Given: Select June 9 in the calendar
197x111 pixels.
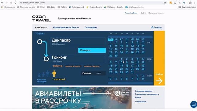Looking at the screenshot, I should pos(143,79).
